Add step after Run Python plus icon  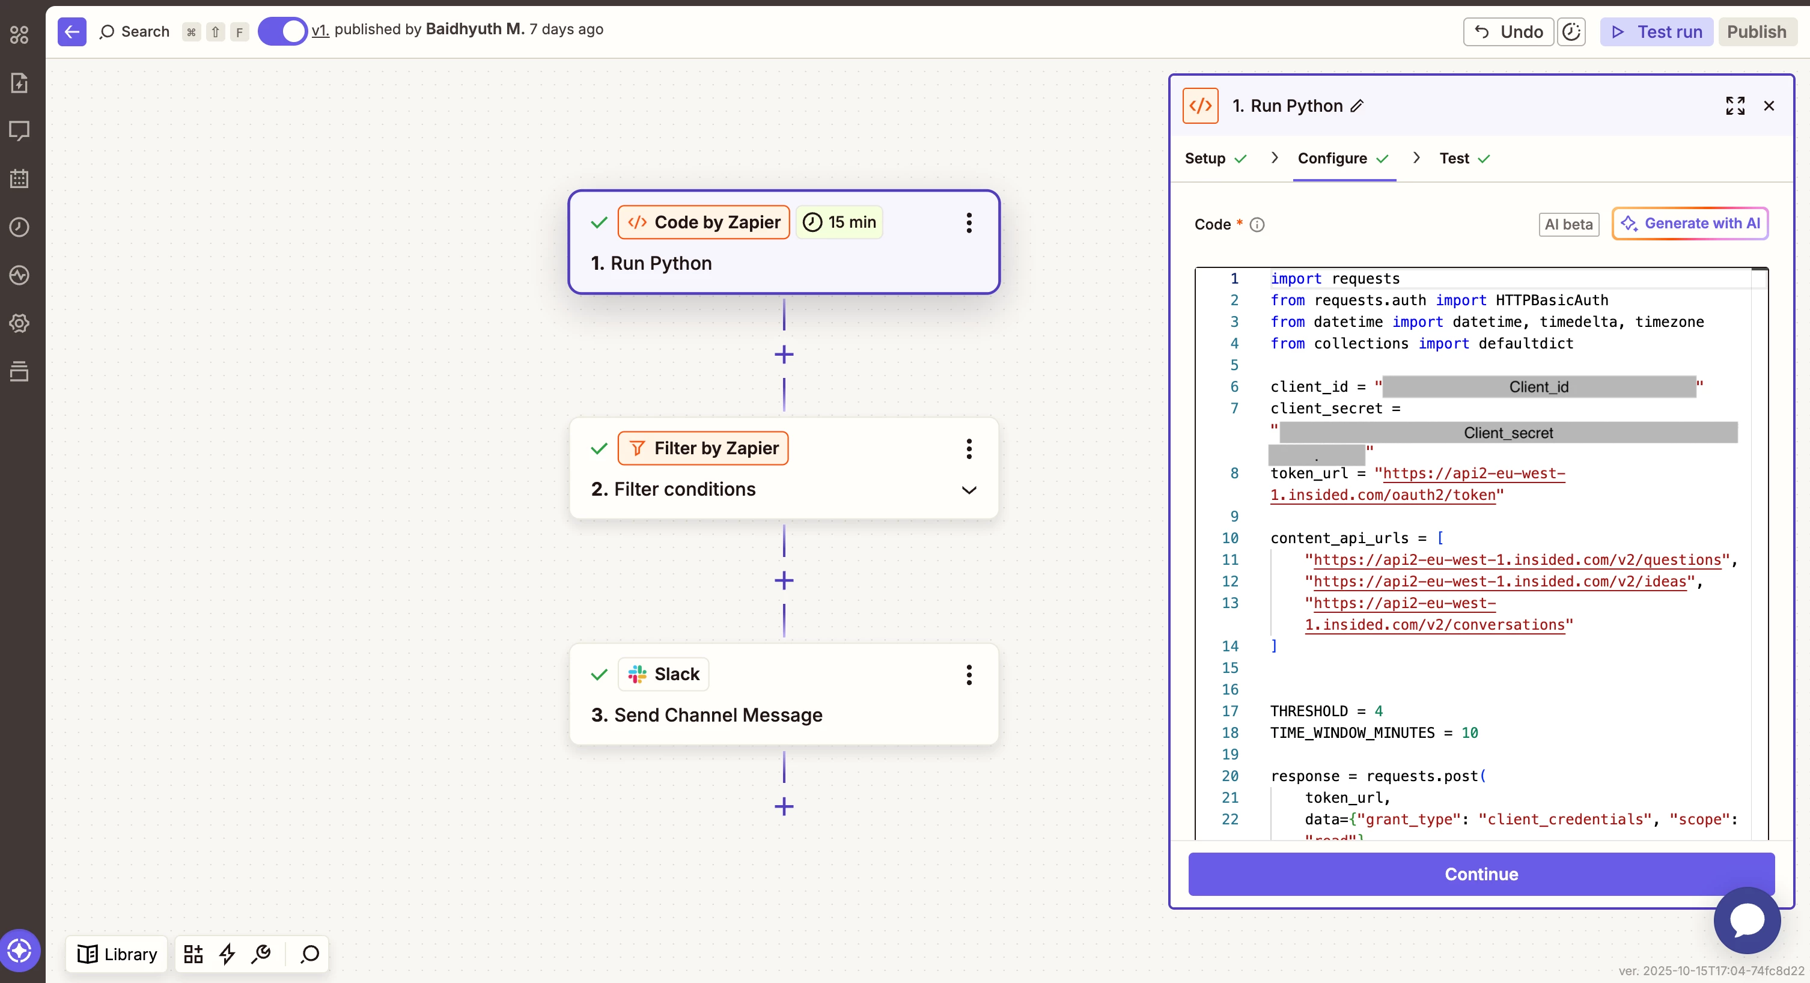coord(784,354)
